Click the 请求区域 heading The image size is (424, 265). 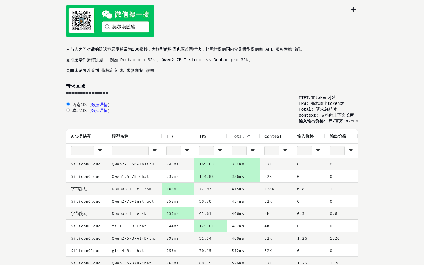point(75,86)
